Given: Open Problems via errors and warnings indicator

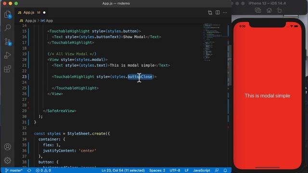Looking at the screenshot, I should click(x=43, y=170).
